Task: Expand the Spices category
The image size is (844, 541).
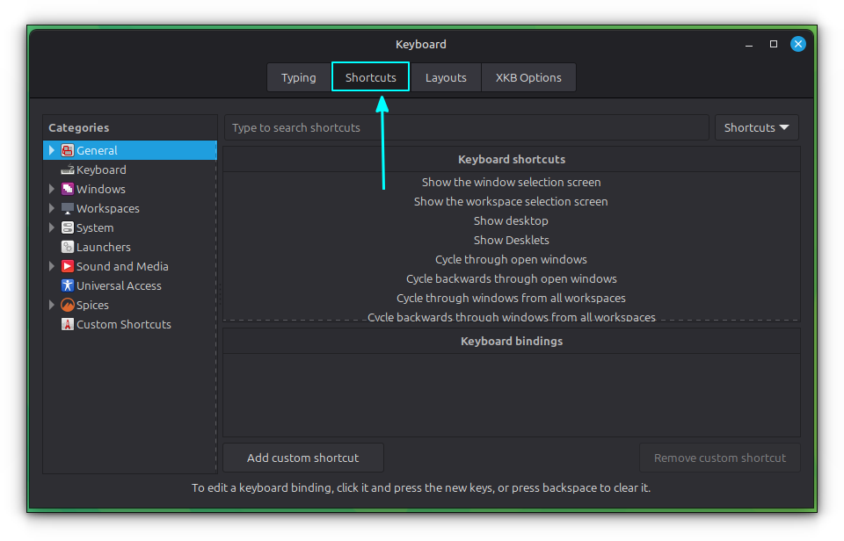Action: coord(52,305)
